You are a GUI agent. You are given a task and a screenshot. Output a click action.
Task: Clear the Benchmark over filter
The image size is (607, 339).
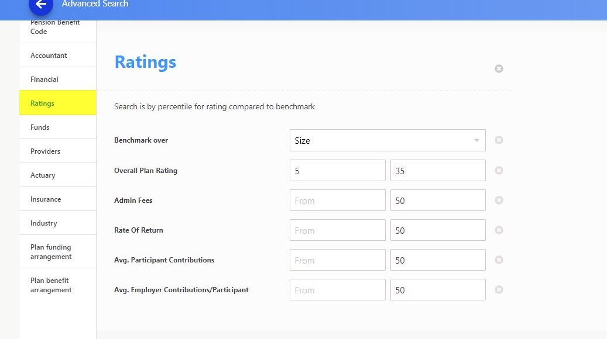[x=499, y=140]
